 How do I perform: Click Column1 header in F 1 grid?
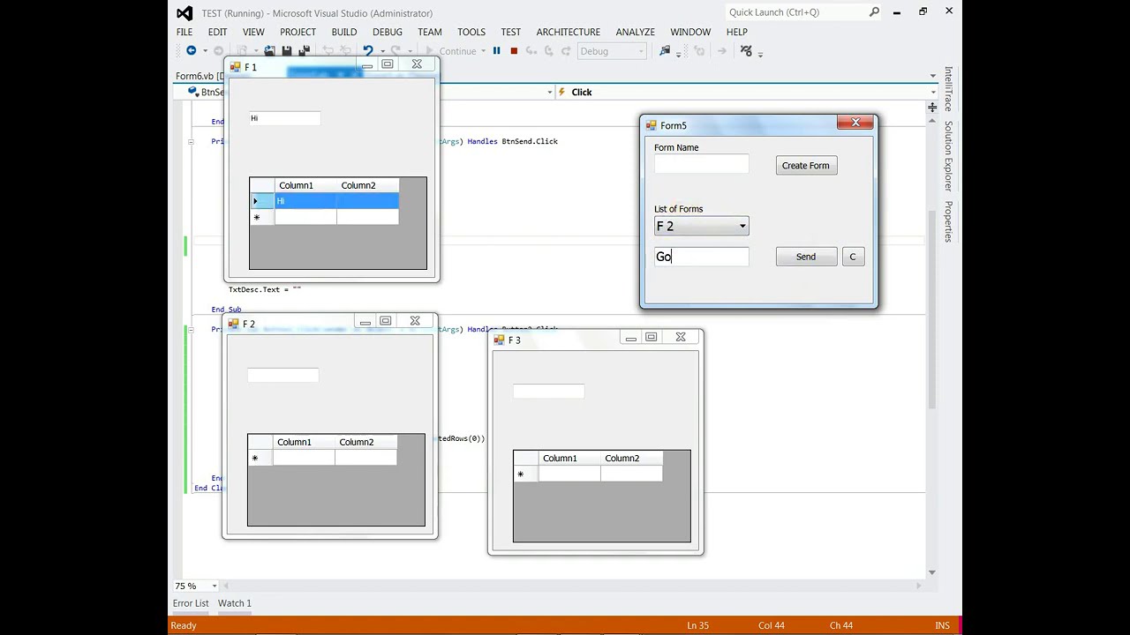point(305,185)
